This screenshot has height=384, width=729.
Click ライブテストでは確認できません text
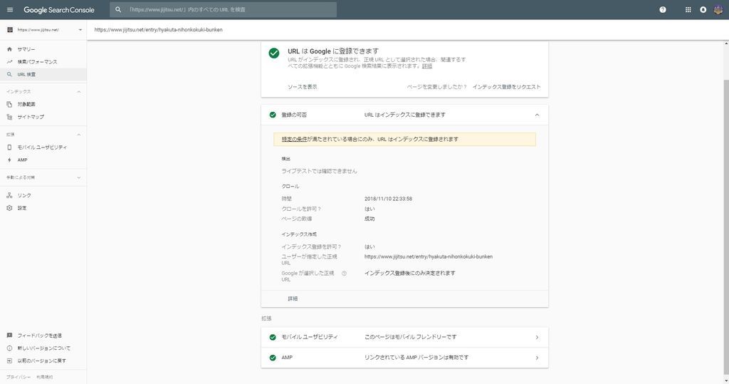pyautogui.click(x=320, y=171)
